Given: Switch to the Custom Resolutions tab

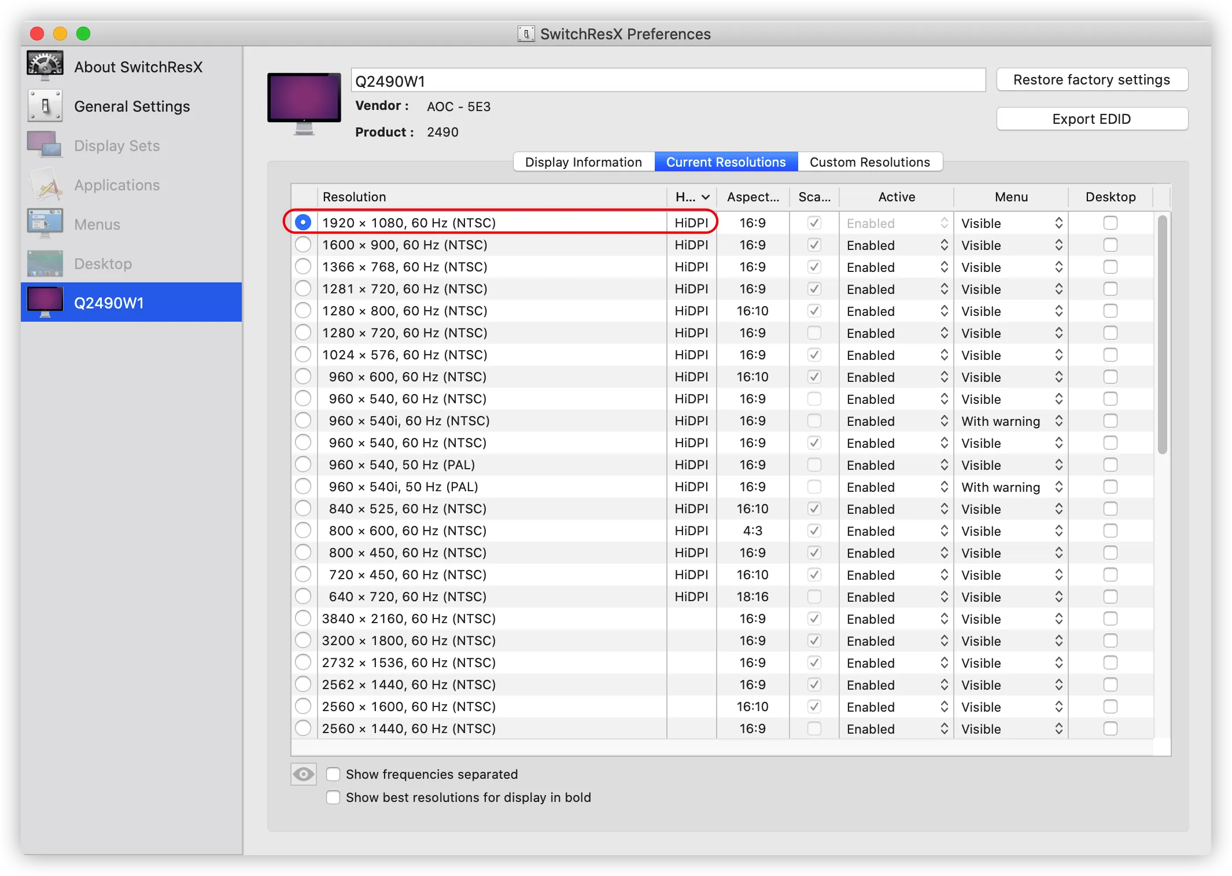Looking at the screenshot, I should [869, 162].
